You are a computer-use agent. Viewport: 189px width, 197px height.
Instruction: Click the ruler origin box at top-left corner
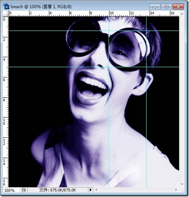[6, 14]
